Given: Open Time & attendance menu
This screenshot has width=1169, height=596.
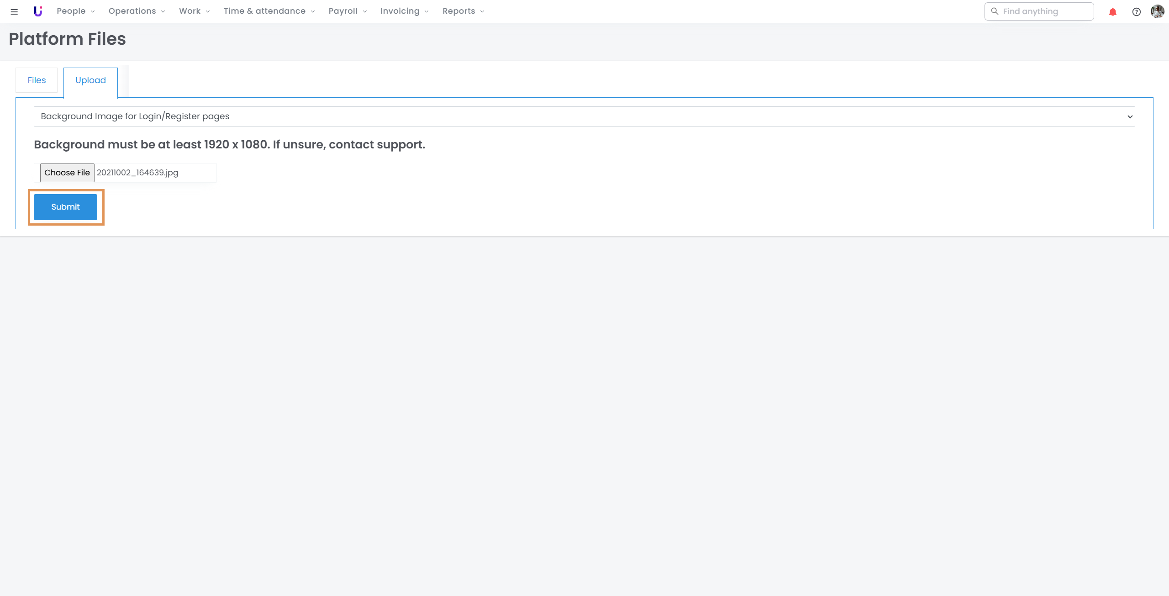Looking at the screenshot, I should click(269, 11).
